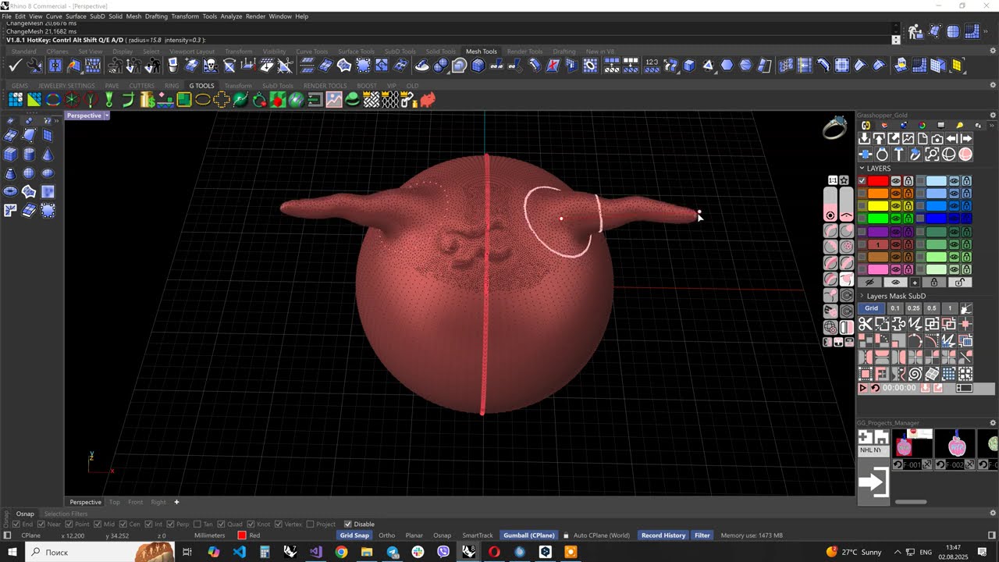
Task: Click the Filter status button
Action: coord(702,535)
